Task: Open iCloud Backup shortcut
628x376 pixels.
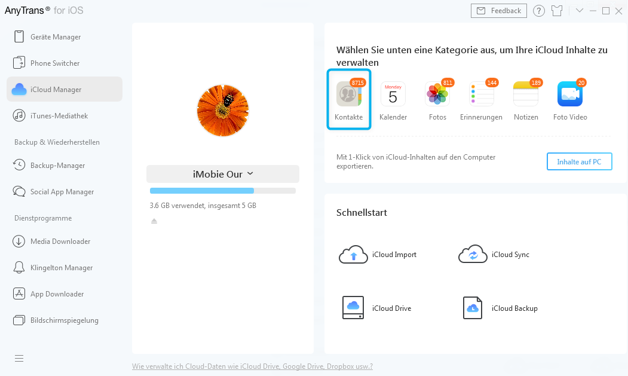Action: click(x=500, y=308)
